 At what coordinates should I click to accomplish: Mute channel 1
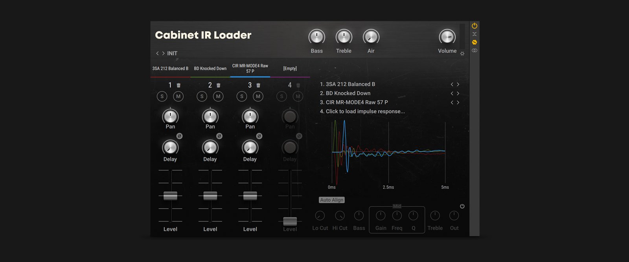pos(178,96)
